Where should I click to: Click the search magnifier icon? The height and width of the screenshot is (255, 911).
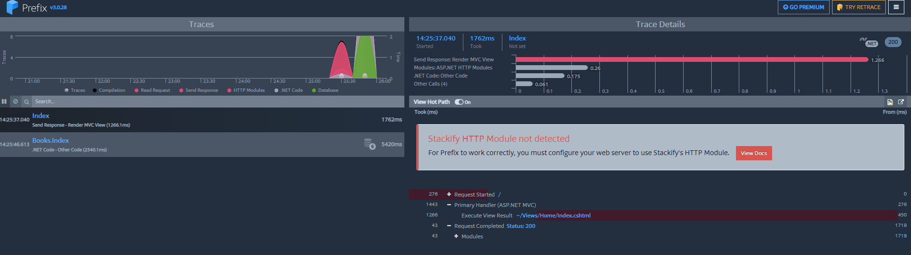[27, 101]
